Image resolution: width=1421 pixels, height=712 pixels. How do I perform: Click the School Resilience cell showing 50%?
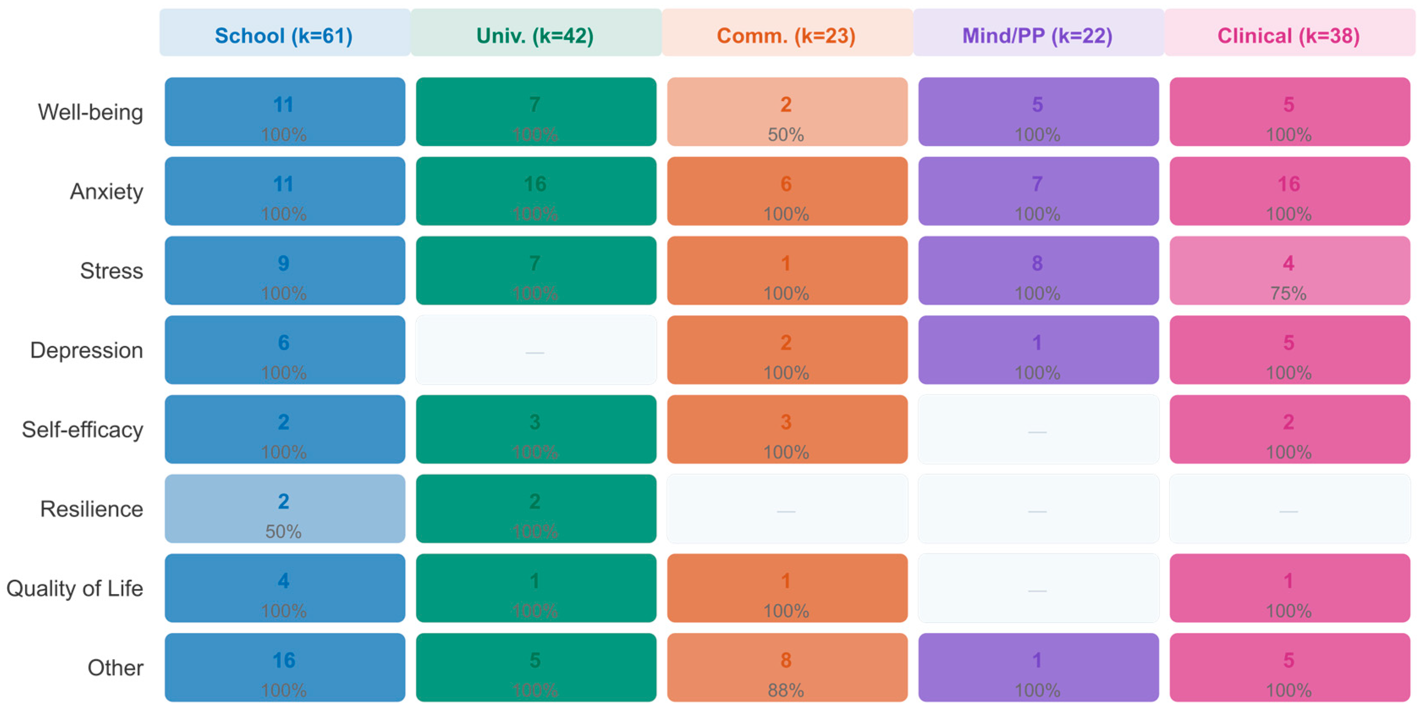[x=284, y=509]
